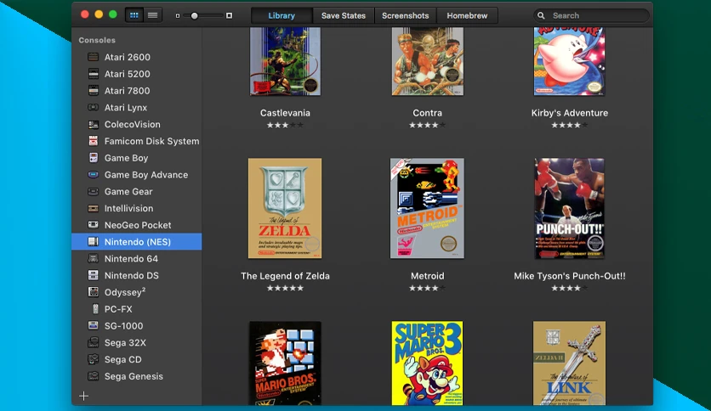The height and width of the screenshot is (411, 711).
Task: Click The Legend of Zelda title
Action: (285, 276)
